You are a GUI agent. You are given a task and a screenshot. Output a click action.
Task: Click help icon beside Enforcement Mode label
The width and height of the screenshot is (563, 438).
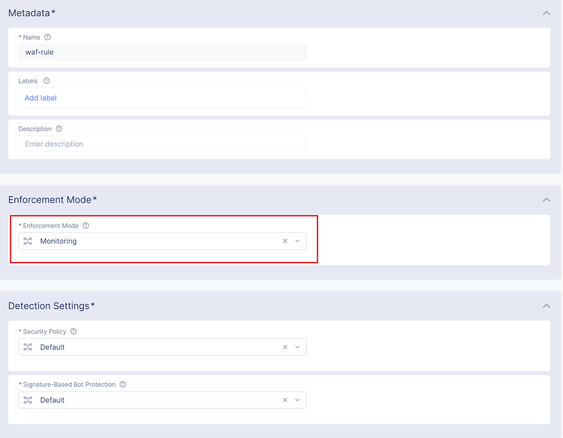pos(86,226)
